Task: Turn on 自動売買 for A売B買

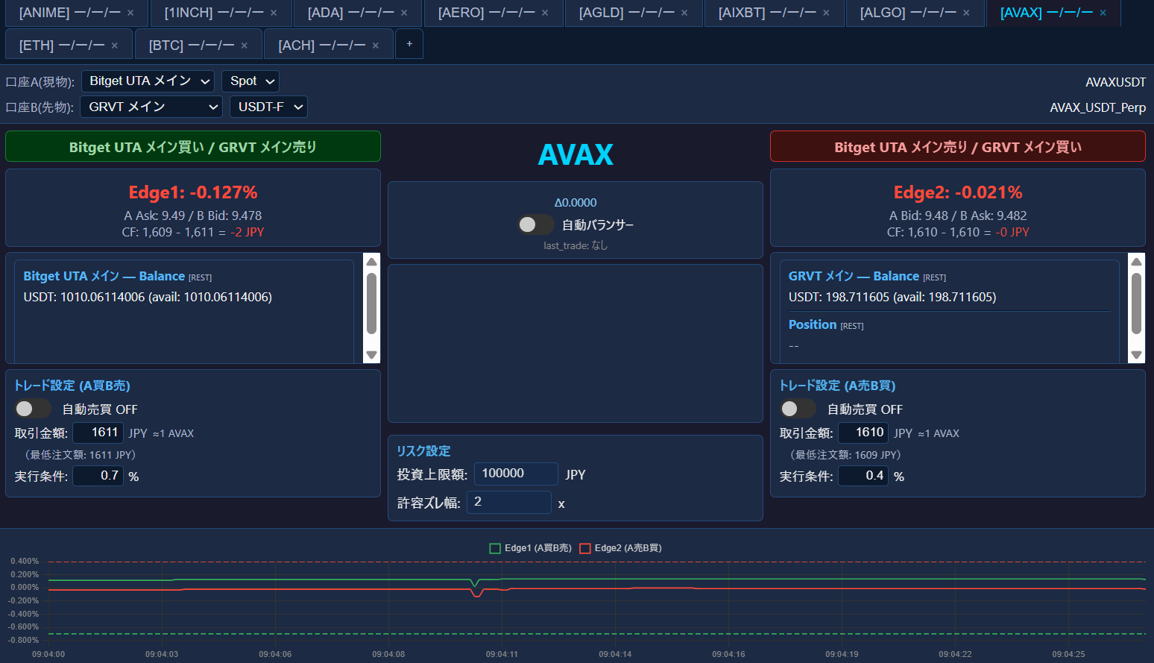Action: pyautogui.click(x=798, y=409)
